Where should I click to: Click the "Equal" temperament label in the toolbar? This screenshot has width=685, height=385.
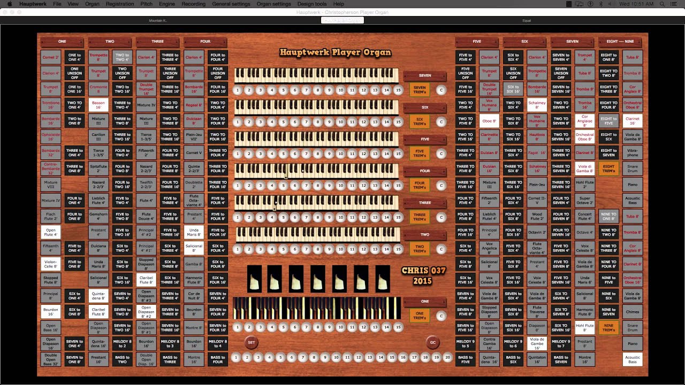click(x=527, y=20)
